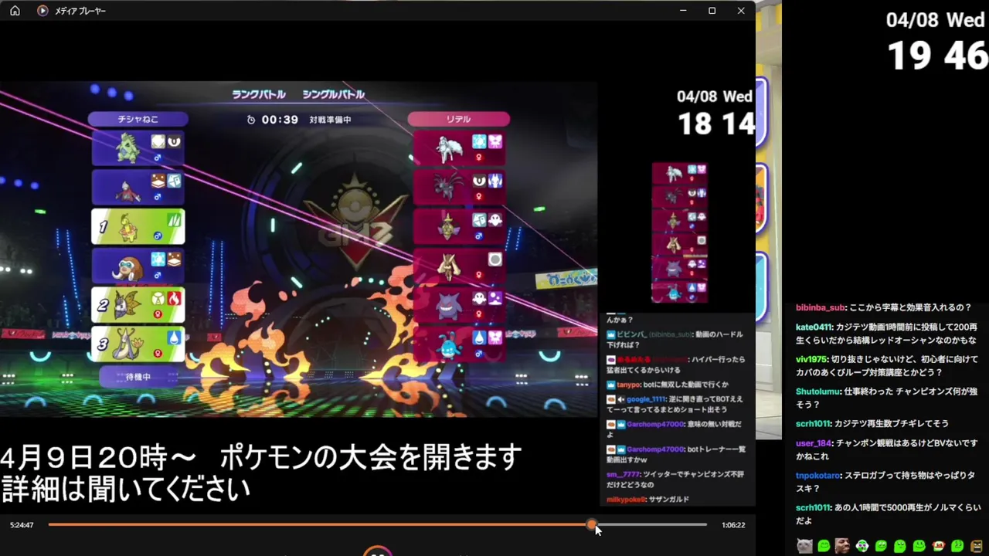
Task: Select the green Tyranitar slot in チシャねこ's team
Action: pos(138,147)
